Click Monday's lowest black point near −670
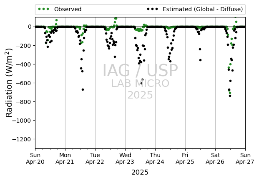The height and width of the screenshot is (180, 259). point(83,90)
